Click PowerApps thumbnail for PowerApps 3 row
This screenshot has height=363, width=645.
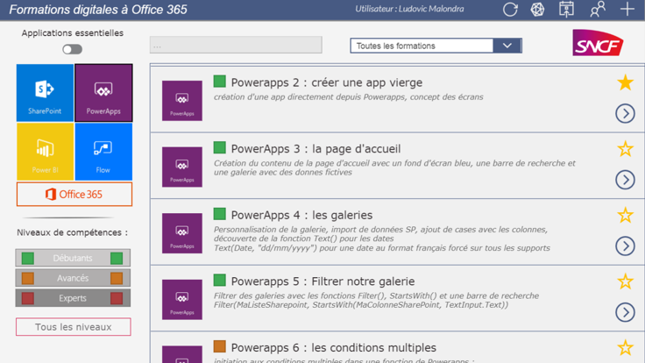[182, 167]
